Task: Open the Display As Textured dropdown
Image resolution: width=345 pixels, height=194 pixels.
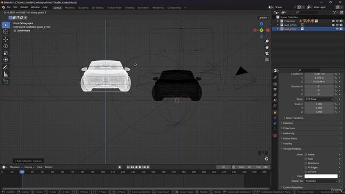Action: click(x=321, y=181)
